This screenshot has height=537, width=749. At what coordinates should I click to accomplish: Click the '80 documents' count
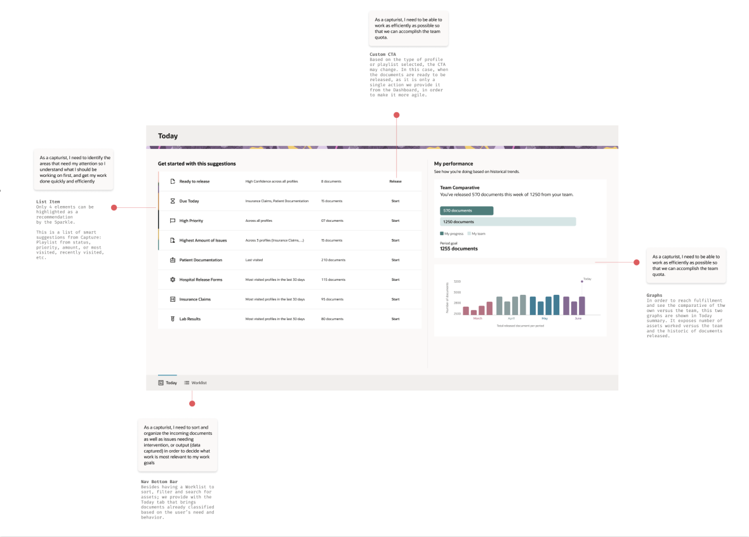click(332, 318)
